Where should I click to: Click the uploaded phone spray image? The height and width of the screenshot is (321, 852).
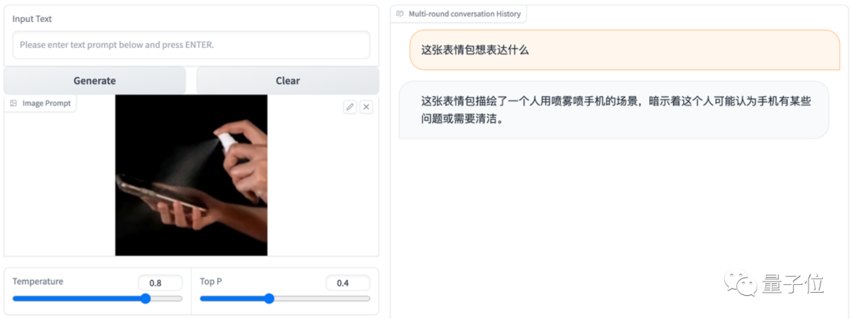191,175
